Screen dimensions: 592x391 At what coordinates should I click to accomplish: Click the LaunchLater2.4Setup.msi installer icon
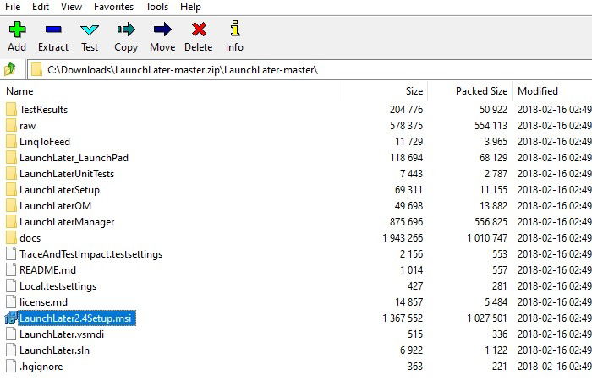(11, 318)
